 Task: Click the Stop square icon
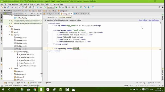tap(73, 7)
